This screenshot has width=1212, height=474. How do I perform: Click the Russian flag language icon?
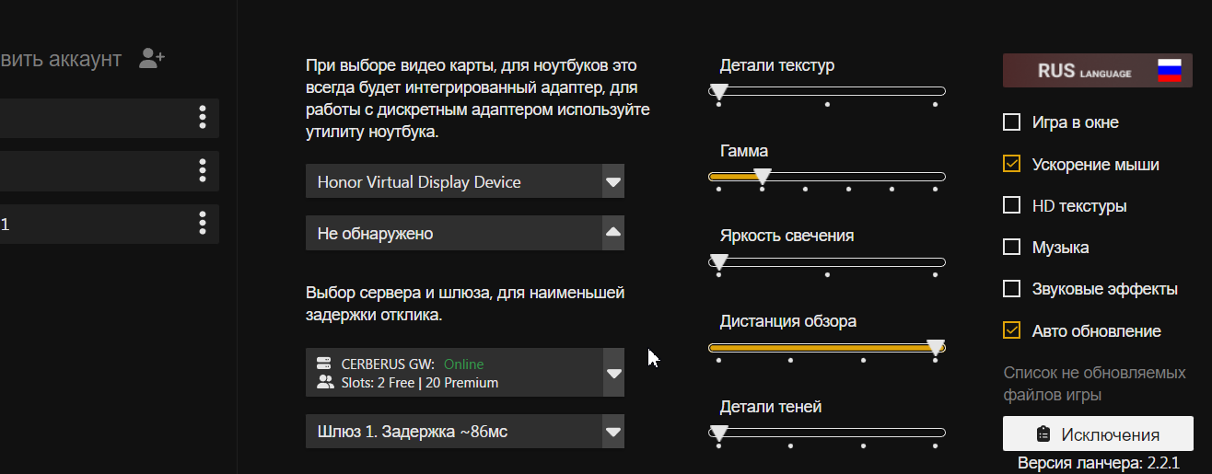(x=1169, y=71)
